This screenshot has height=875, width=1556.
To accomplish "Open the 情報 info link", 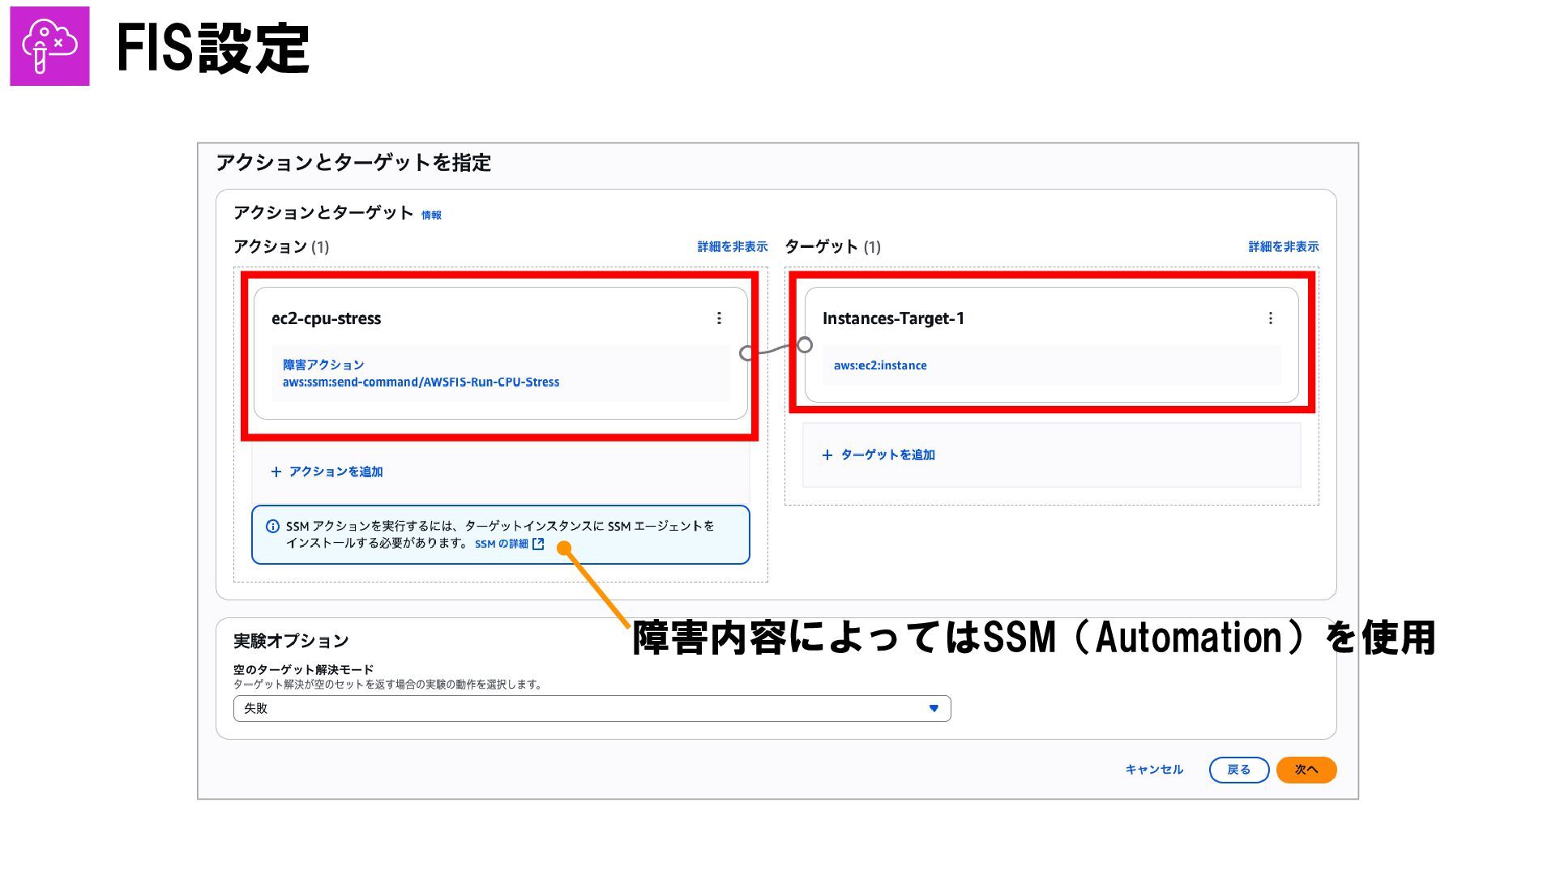I will [431, 215].
